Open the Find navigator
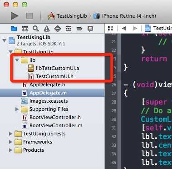Viewport: 172px width, 169px height. coord(36,29)
